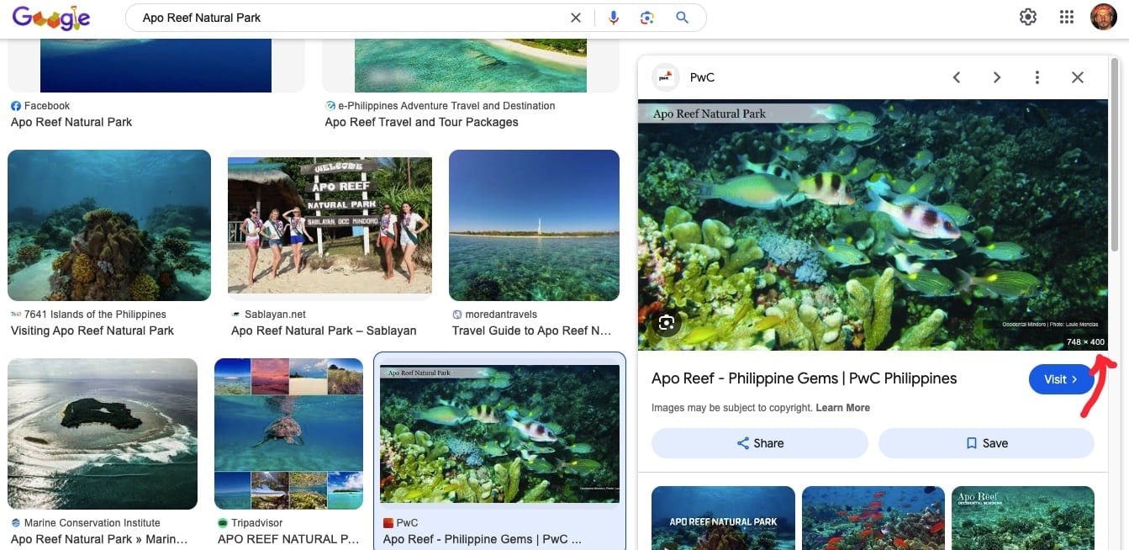1129x550 pixels.
Task: Save the currently selected image
Action: click(986, 442)
